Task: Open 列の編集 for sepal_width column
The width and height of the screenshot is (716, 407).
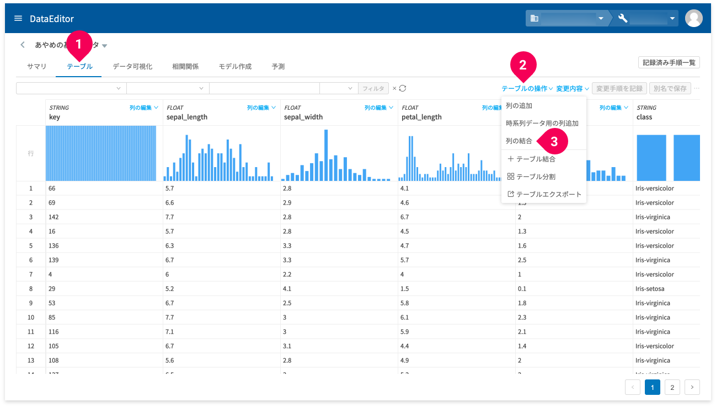Action: coord(379,108)
